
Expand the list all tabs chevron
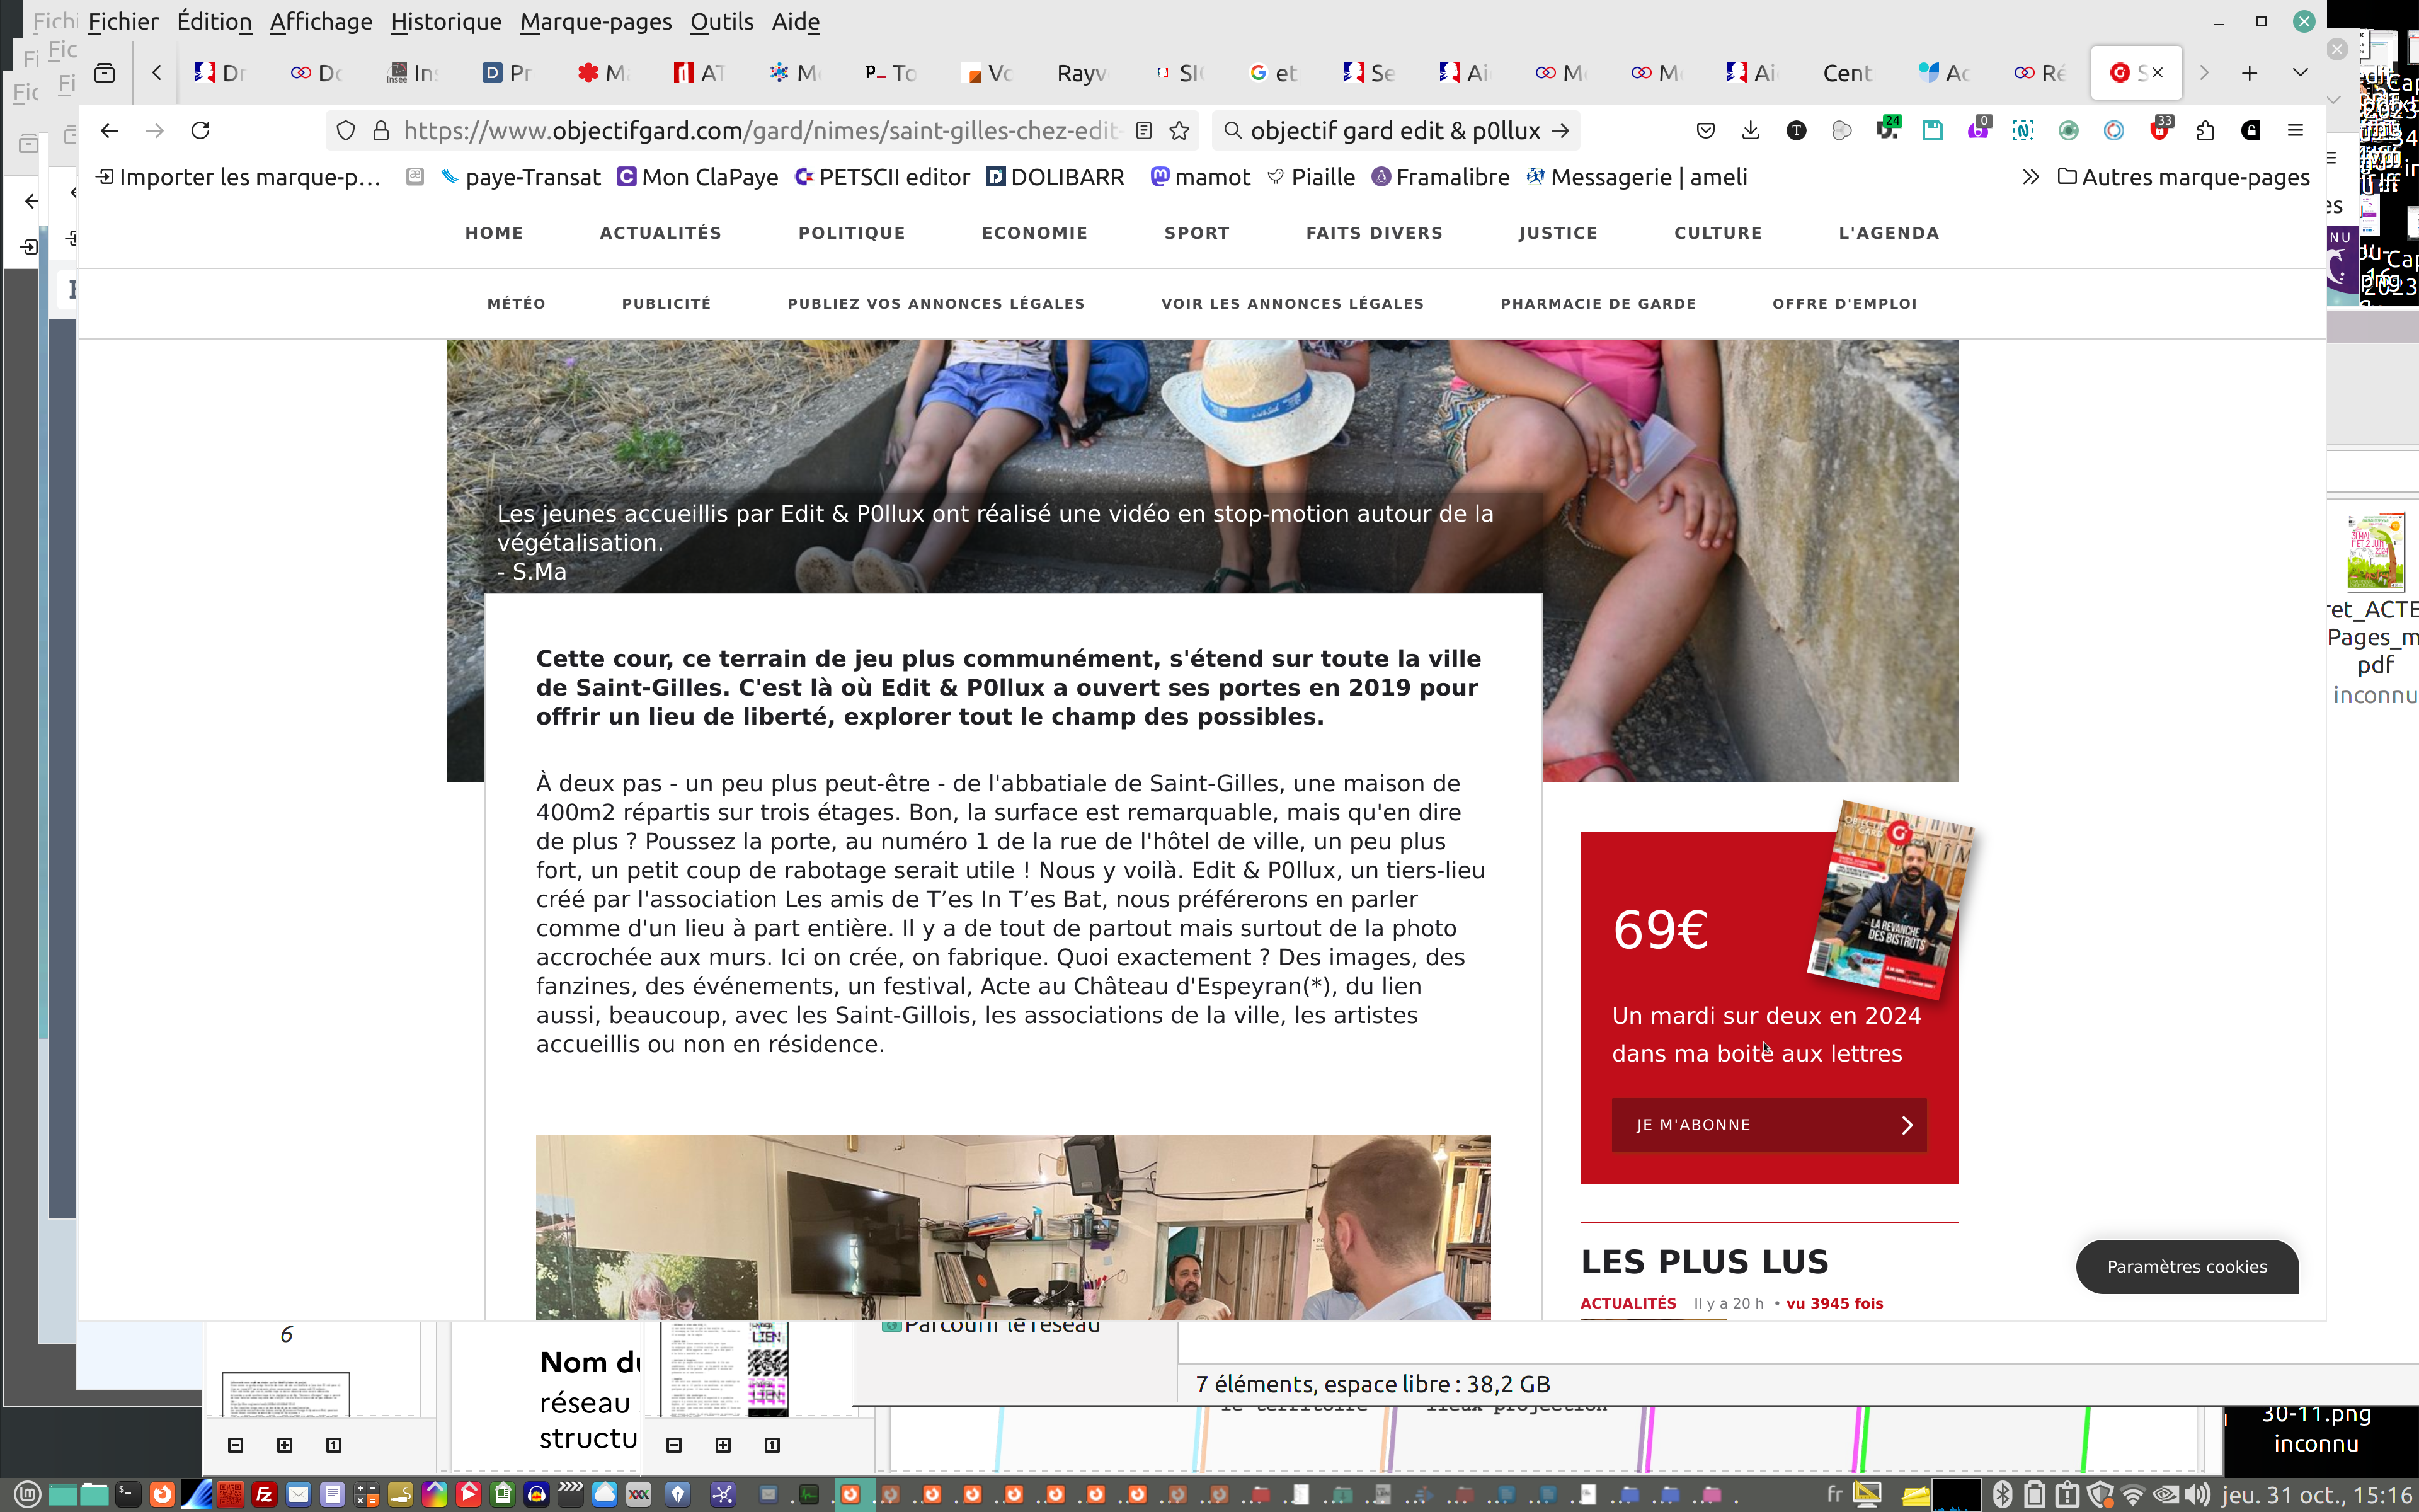click(2300, 73)
